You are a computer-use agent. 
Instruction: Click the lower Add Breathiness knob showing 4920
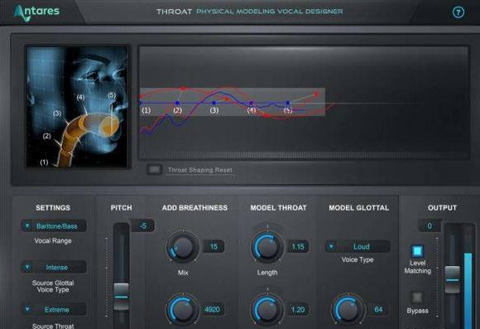coord(183,310)
